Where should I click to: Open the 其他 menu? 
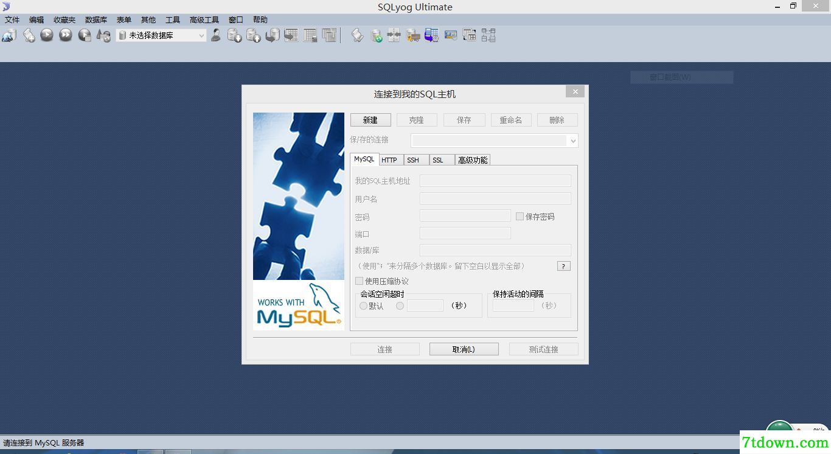[x=148, y=20]
